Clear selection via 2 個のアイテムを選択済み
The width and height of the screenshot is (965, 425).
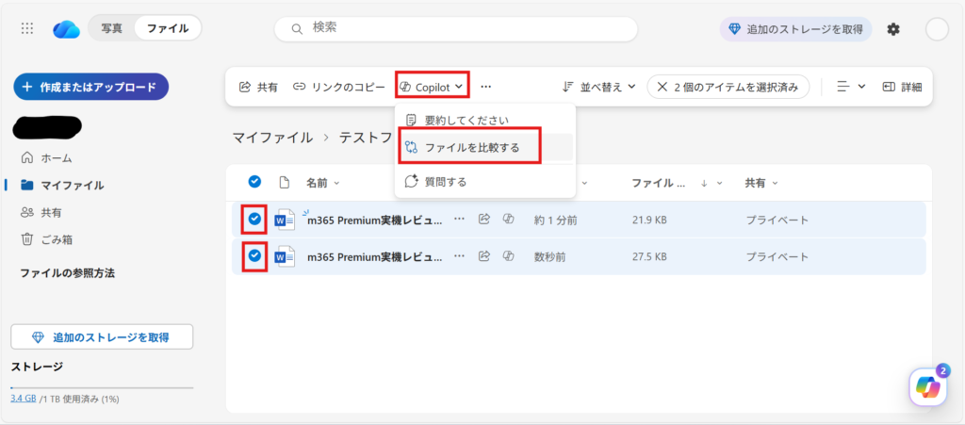728,87
